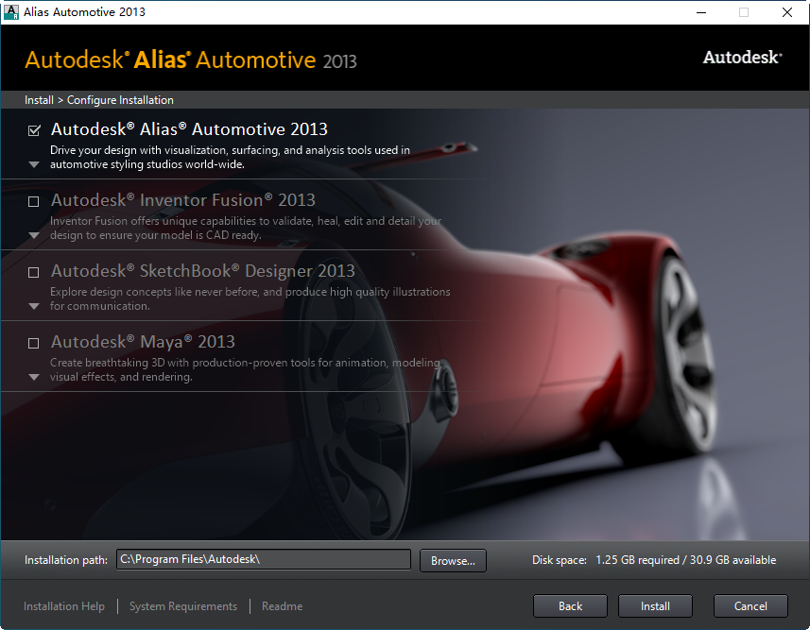Uncheck the Autodesk Alias Automotive 2013 checkbox
Screen dimensions: 810x630
tap(34, 130)
